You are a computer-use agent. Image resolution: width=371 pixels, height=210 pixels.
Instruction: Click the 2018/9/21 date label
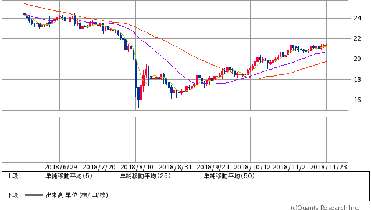pyautogui.click(x=213, y=167)
